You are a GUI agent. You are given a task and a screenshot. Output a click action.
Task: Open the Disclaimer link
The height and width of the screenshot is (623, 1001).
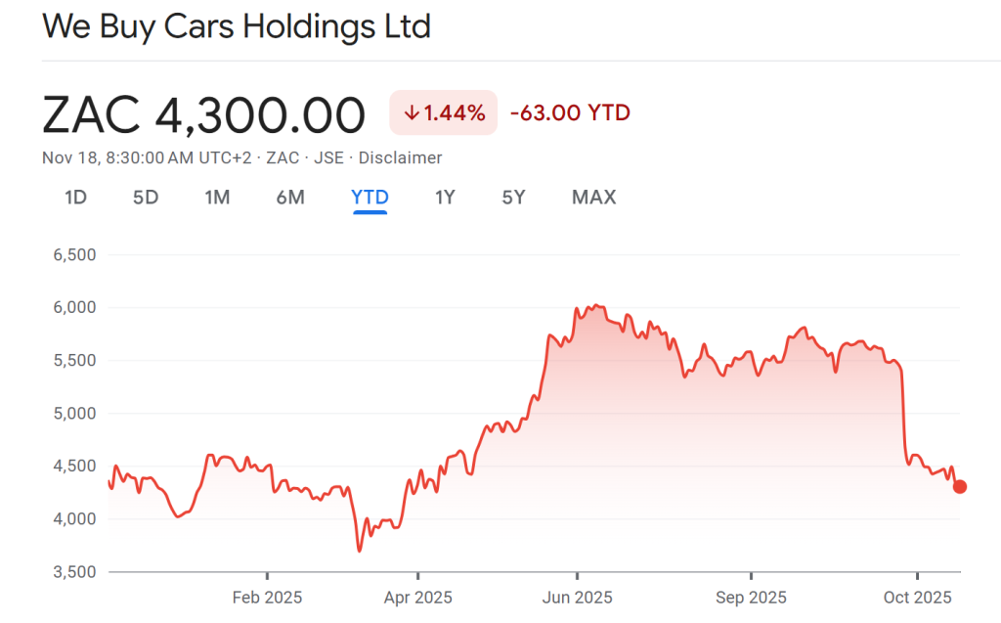(x=400, y=157)
